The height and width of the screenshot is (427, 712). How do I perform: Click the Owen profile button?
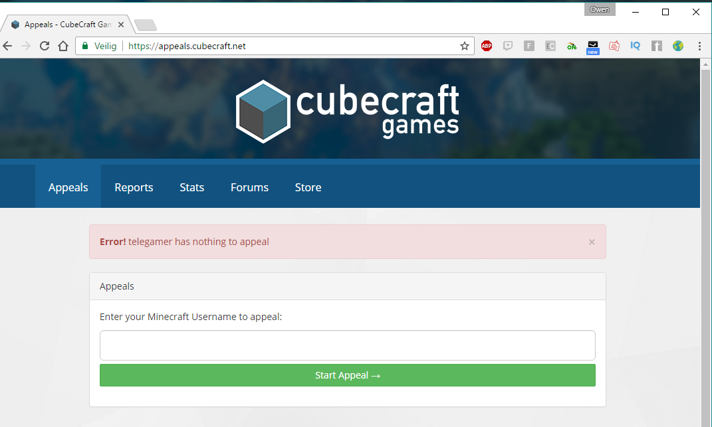click(x=600, y=9)
